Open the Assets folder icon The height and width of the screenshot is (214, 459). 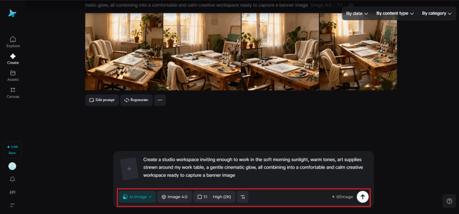13,76
